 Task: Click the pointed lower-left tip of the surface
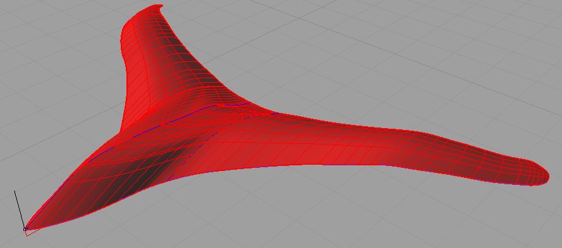(28, 228)
